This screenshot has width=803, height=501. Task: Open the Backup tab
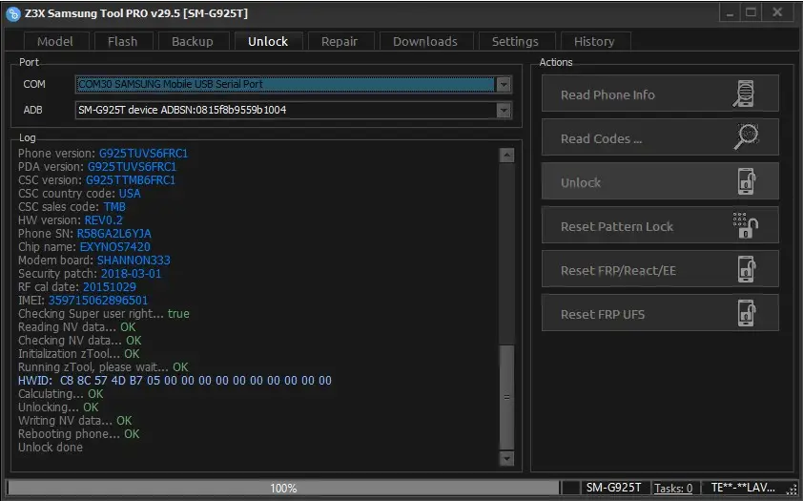pyautogui.click(x=192, y=41)
